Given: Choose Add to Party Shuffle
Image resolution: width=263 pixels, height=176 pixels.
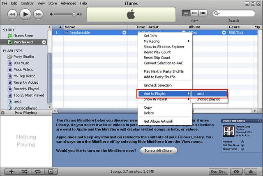Looking at the screenshot, I should click(x=165, y=77).
